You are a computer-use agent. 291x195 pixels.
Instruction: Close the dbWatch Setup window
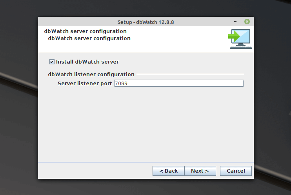(247, 22)
